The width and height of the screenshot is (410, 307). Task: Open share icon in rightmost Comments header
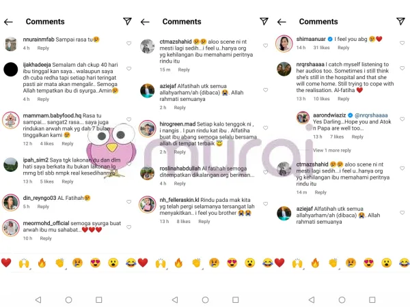(x=400, y=21)
